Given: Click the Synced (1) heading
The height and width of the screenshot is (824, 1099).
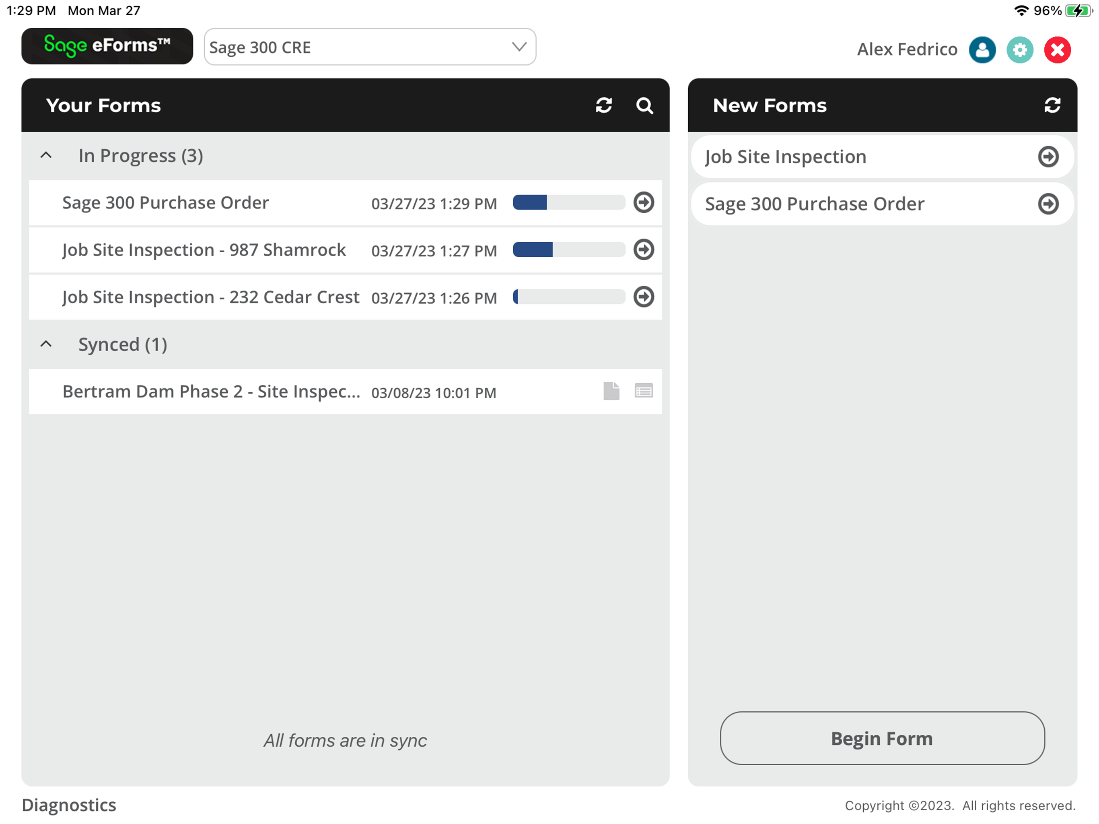Looking at the screenshot, I should tap(123, 344).
